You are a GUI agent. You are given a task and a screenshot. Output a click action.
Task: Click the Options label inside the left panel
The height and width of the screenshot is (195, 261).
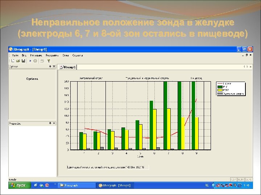pos(32,79)
